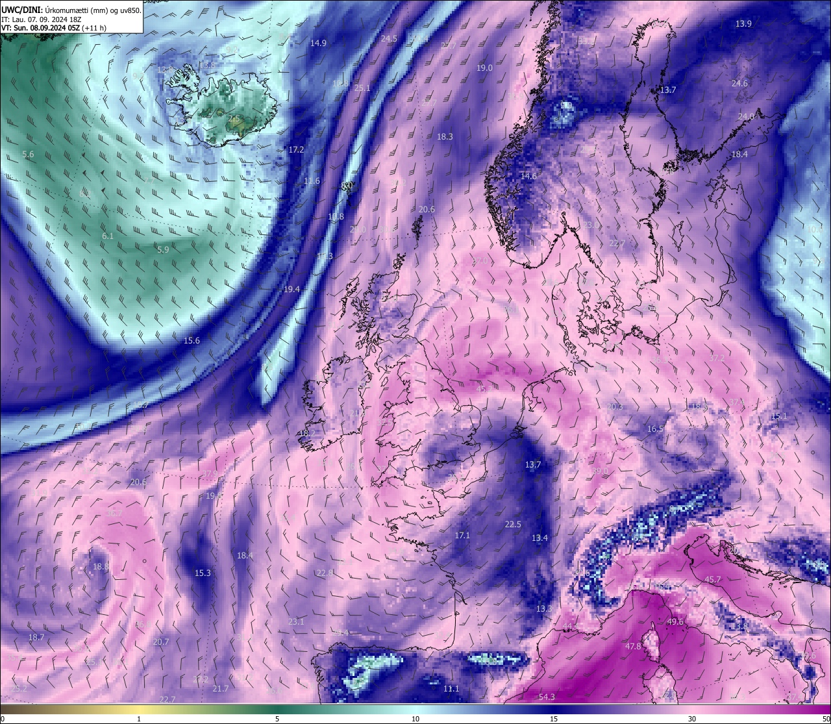The height and width of the screenshot is (724, 831).
Task: Click the 14.9 value label
Action: tap(318, 44)
